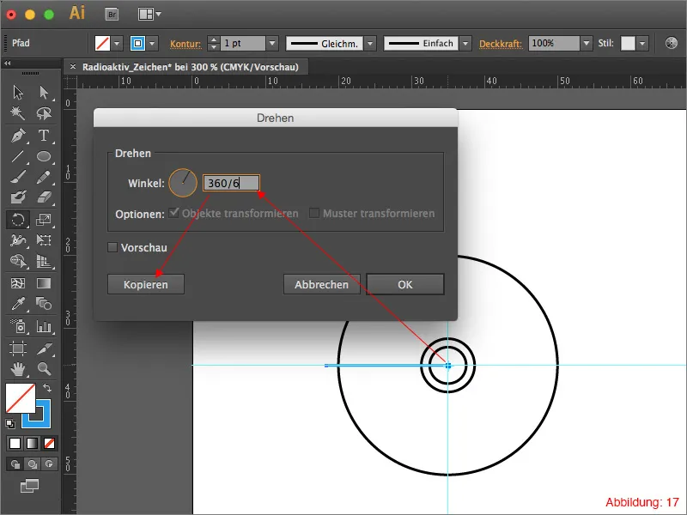Select the Scale tool
The width and height of the screenshot is (687, 515).
pyautogui.click(x=44, y=220)
